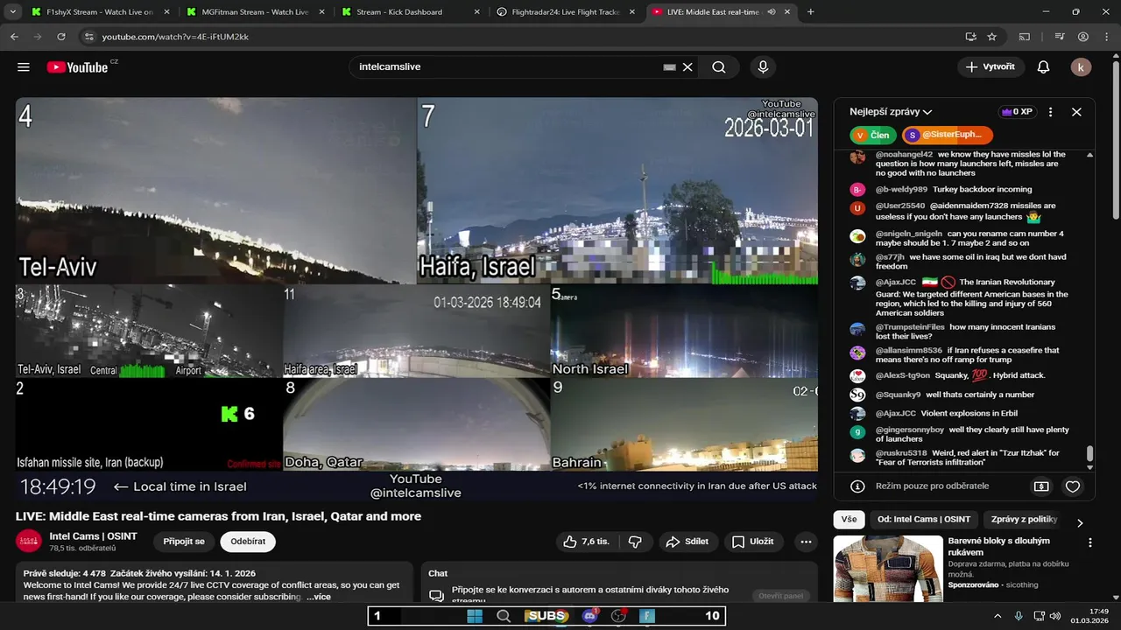Click the live chat scrollbar

click(x=1090, y=453)
